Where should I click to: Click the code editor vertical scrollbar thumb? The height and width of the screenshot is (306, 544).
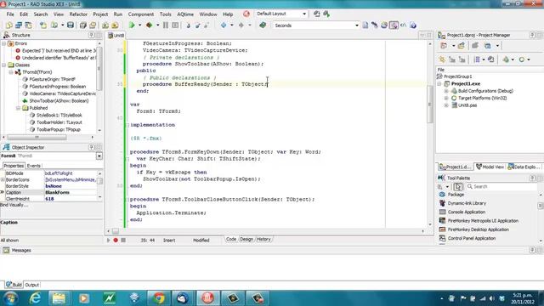430,104
